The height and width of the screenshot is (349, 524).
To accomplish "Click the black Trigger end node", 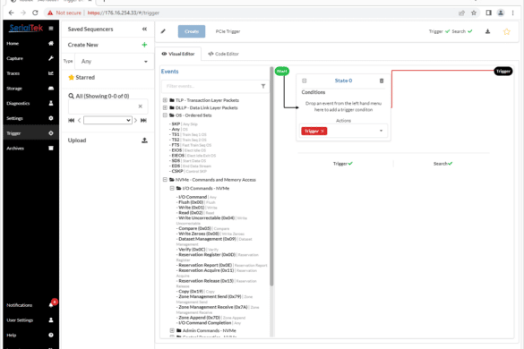I will click(503, 71).
